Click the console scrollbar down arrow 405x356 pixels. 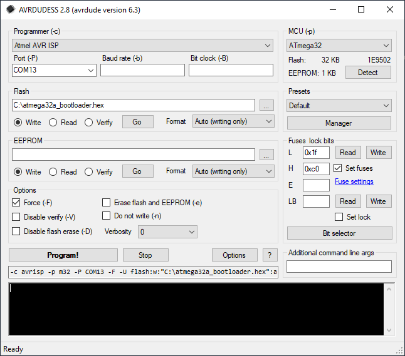[x=389, y=330]
